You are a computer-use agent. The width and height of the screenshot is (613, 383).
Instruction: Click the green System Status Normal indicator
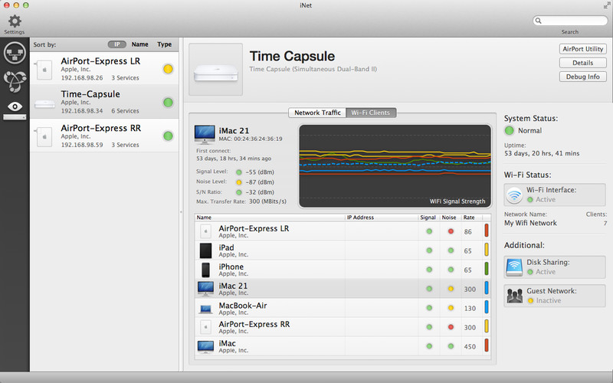tap(509, 130)
